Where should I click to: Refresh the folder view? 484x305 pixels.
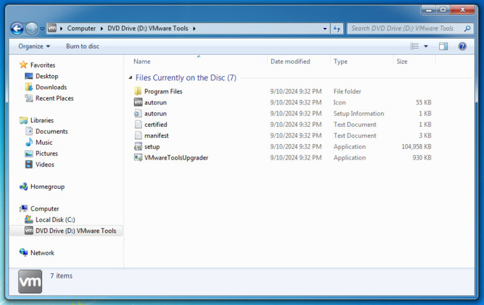click(x=336, y=29)
